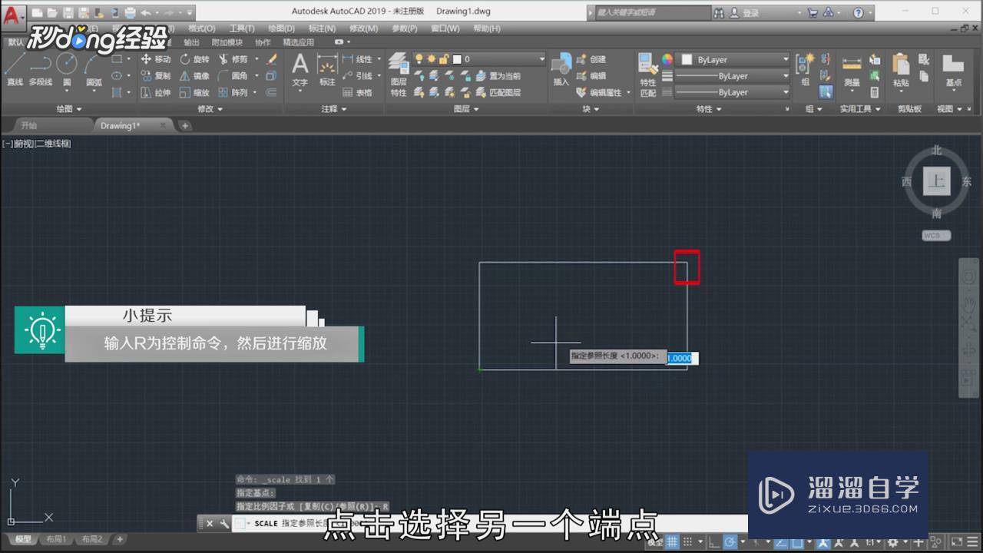The image size is (983, 553).
Task: Open Layer Properties (图层特性)
Action: click(x=399, y=75)
